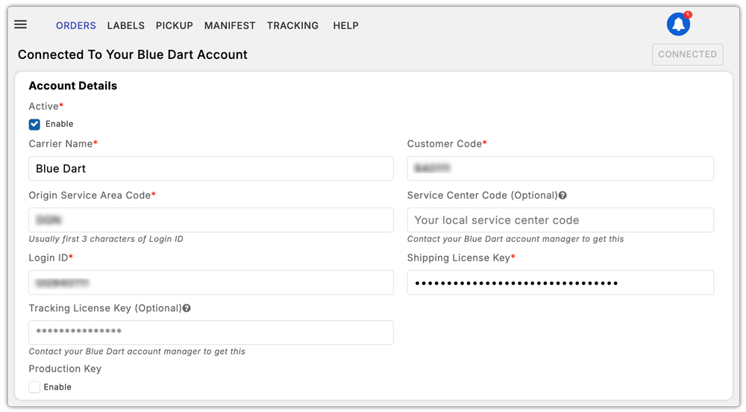Viewport: 746px width, 412px height.
Task: Uncheck the Active Enable checkbox
Action: 34,124
